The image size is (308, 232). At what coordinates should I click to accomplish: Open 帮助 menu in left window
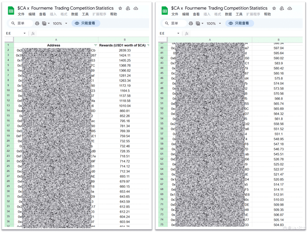pyautogui.click(x=114, y=14)
